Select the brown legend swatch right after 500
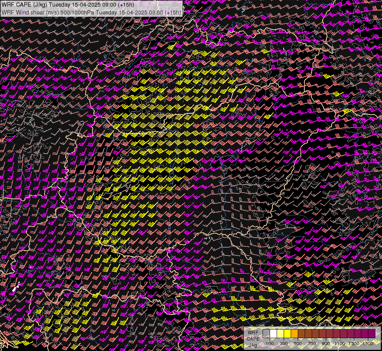Screen dimensions: 382x351 coord(301,333)
